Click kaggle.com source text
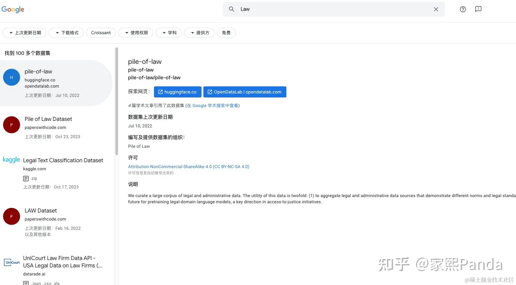This screenshot has height=285, width=516. point(35,169)
